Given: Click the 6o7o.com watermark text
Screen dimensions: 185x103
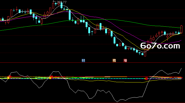Looking at the screenshot, I should point(160,46).
